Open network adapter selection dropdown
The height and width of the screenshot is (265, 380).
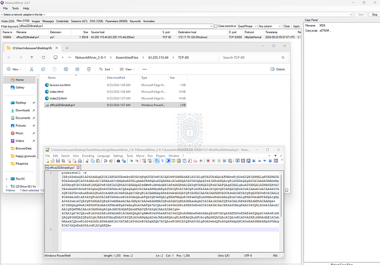coord(351,15)
